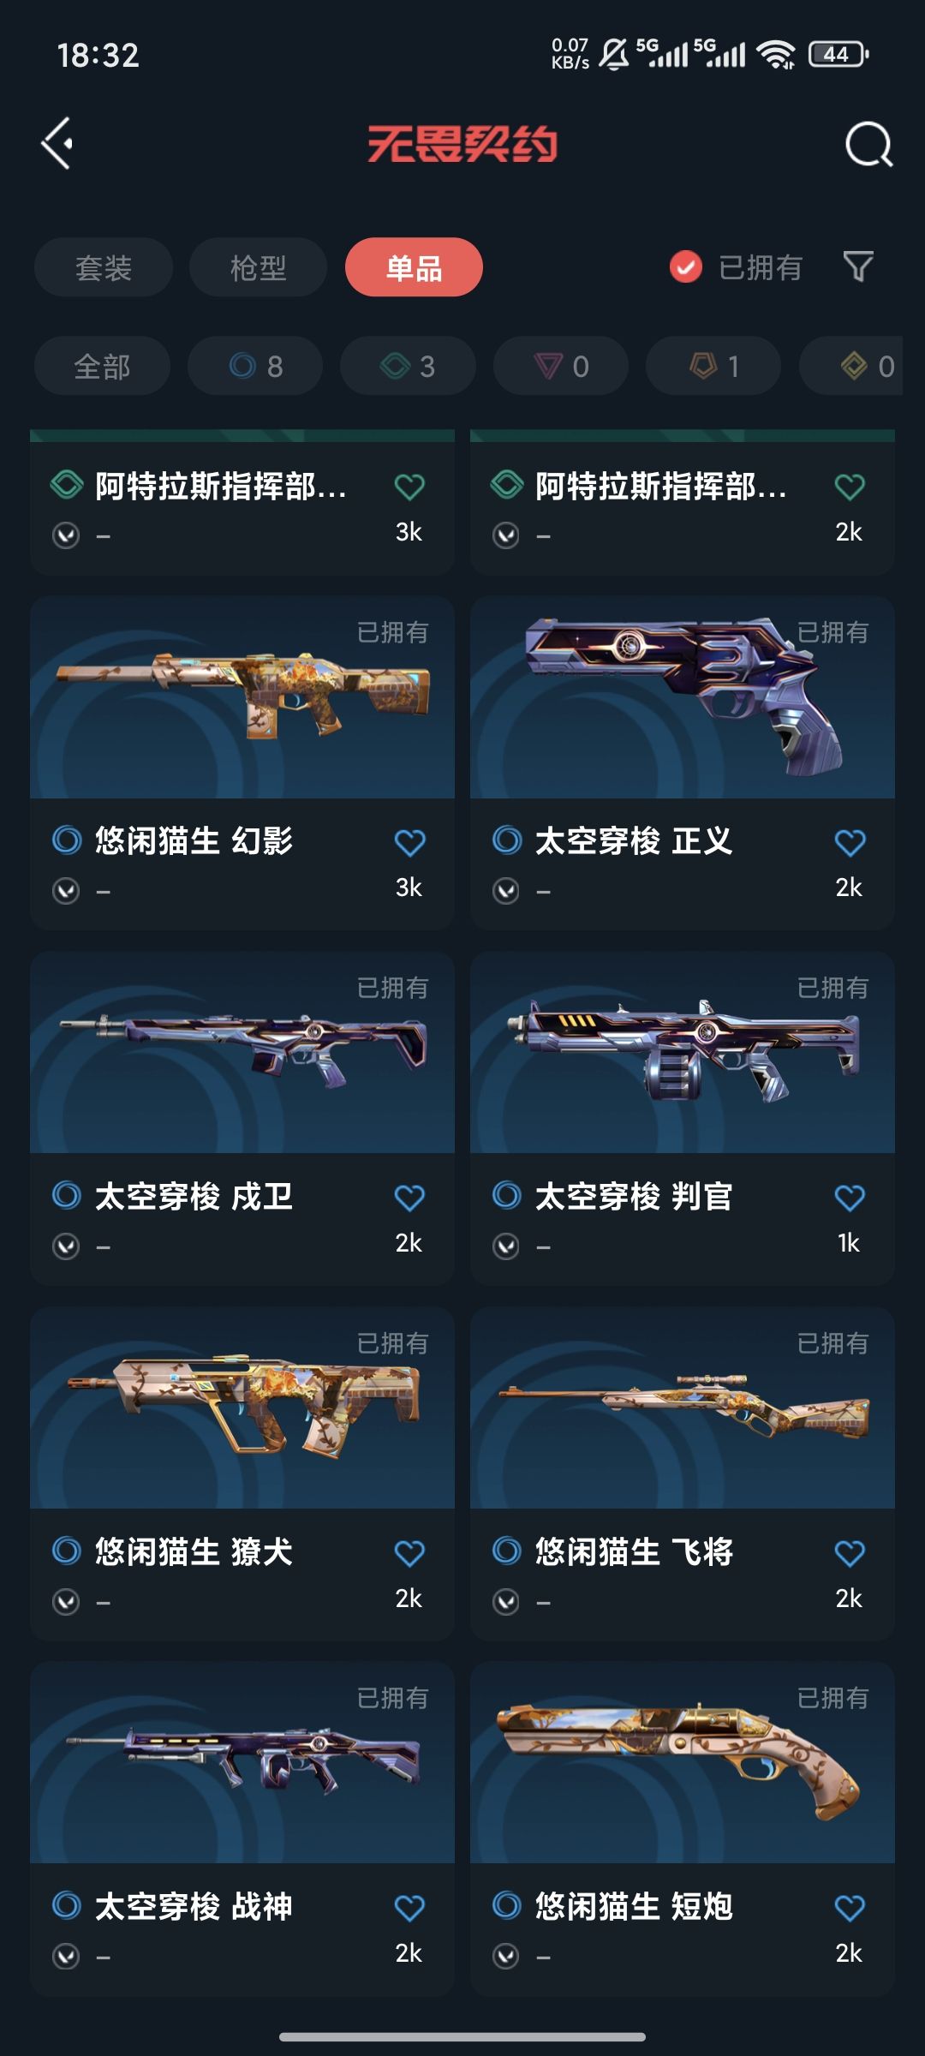Screen dimensions: 925x2056
Task: Toggle the blue-tier filter showing 8
Action: [255, 366]
